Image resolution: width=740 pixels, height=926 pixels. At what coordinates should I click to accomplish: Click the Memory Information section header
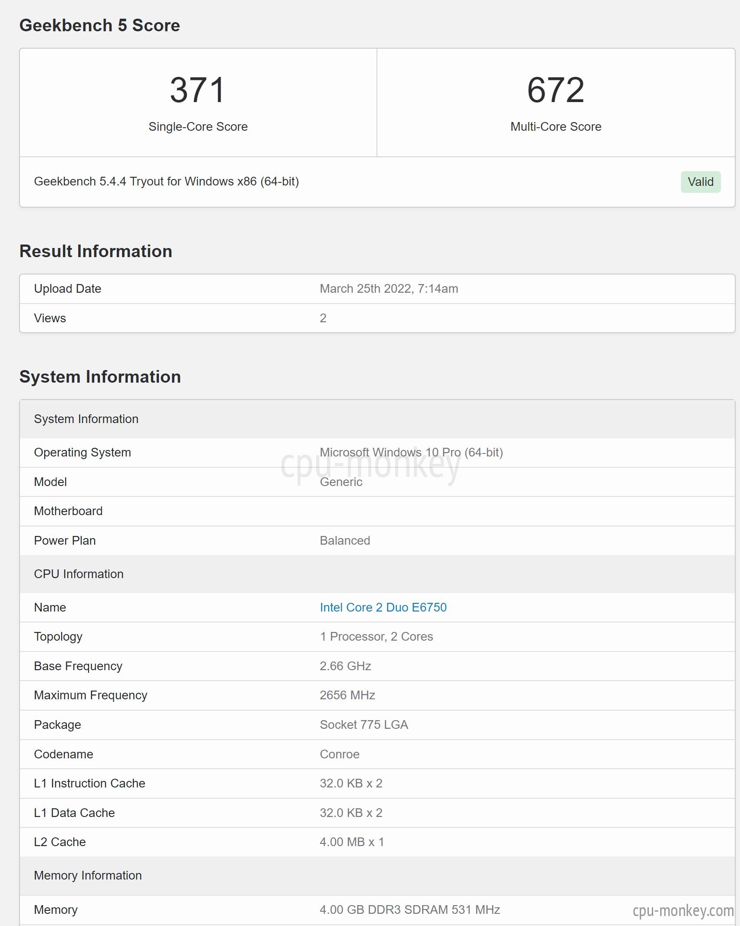click(377, 876)
